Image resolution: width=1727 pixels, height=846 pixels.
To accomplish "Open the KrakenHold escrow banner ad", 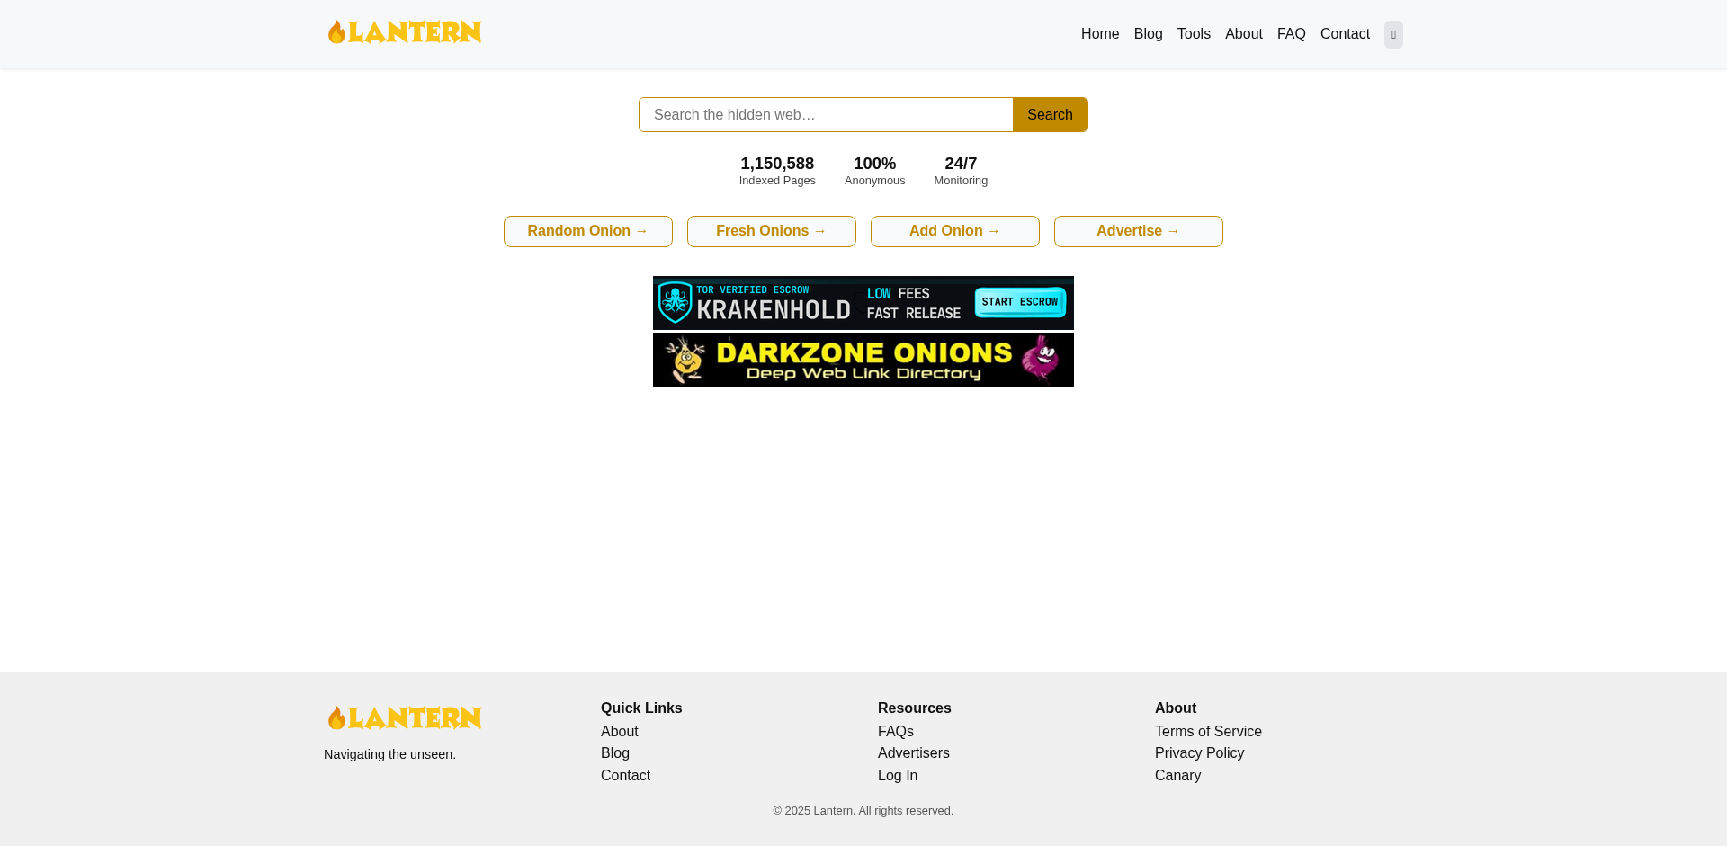I will [x=863, y=303].
